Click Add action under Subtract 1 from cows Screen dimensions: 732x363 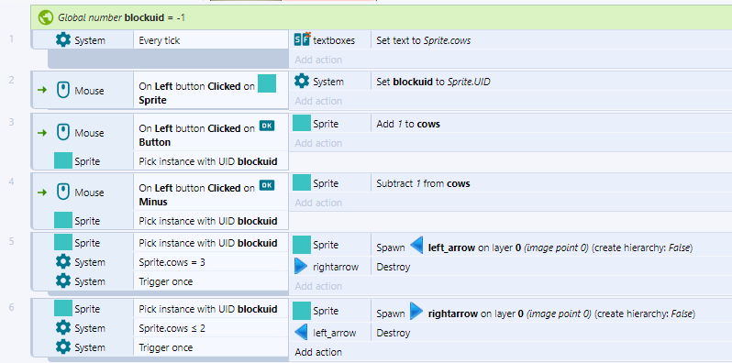coord(318,203)
